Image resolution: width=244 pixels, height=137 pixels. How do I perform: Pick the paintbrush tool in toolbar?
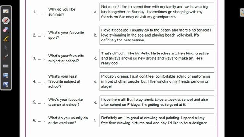pyautogui.click(x=6, y=57)
